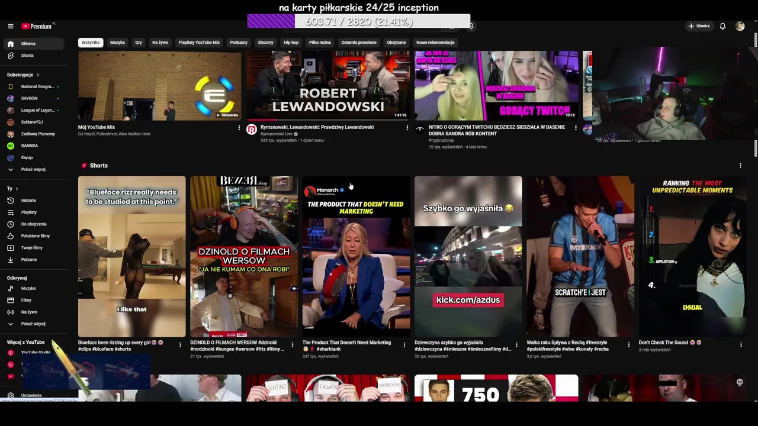
Task: Select the Podcasty filter chip
Action: click(239, 43)
